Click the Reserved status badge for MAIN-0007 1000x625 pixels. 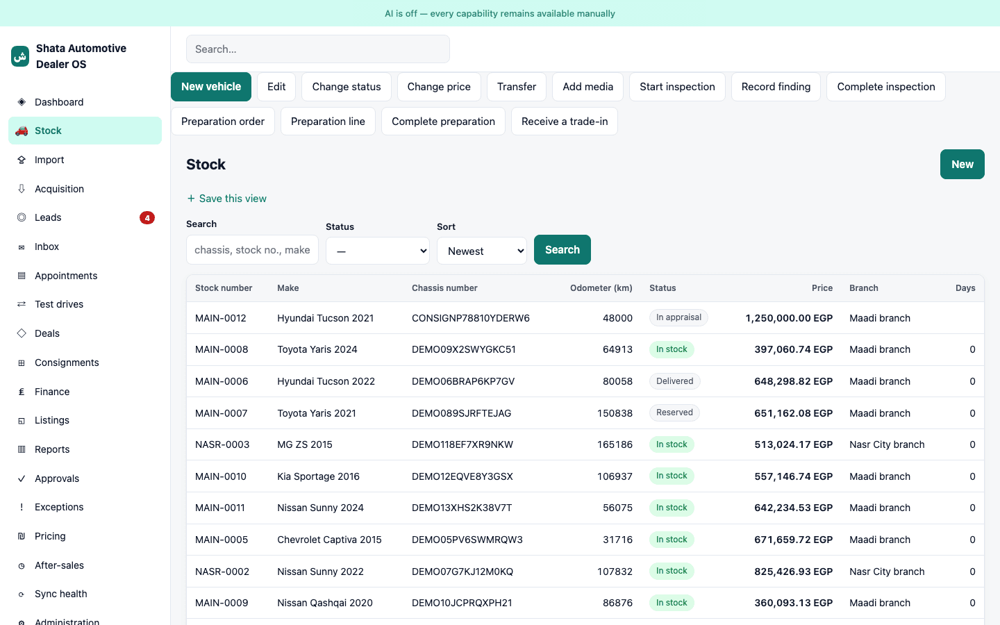[674, 412]
